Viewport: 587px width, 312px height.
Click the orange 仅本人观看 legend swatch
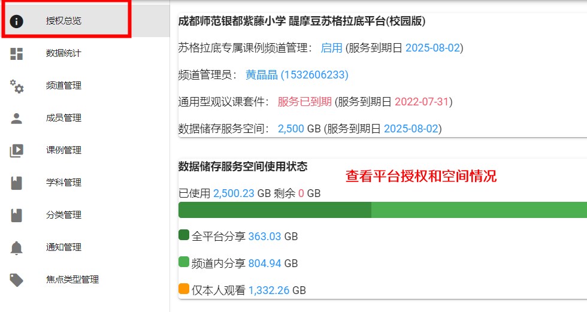(x=184, y=289)
